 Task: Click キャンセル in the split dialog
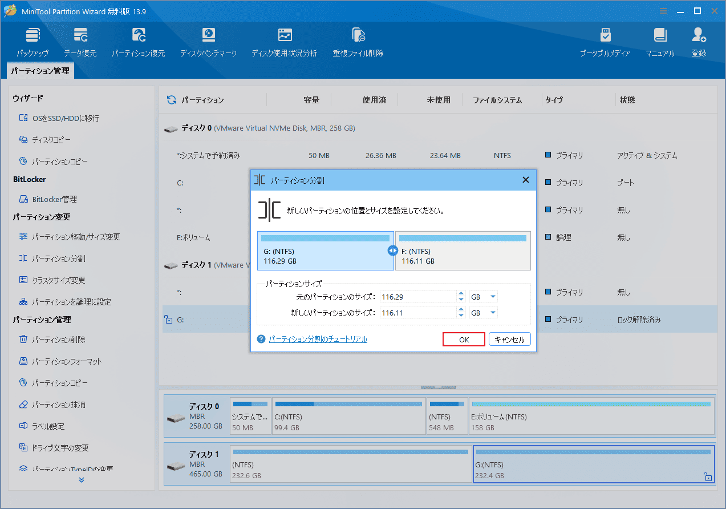tap(509, 339)
